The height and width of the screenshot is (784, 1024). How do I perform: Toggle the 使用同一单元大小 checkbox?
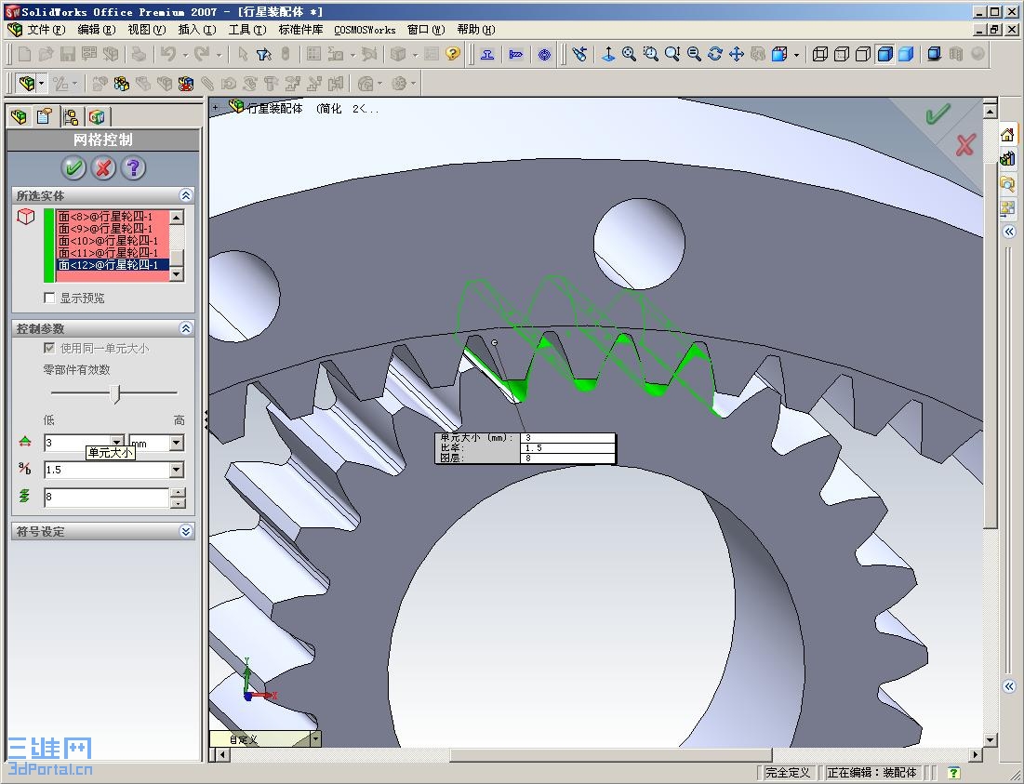(x=49, y=348)
